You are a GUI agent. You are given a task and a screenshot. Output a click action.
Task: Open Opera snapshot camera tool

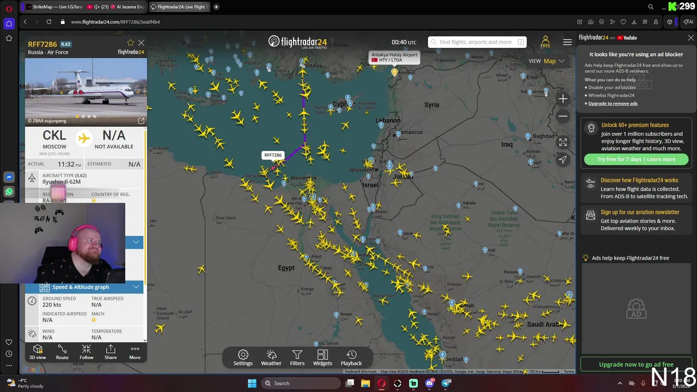pos(590,22)
